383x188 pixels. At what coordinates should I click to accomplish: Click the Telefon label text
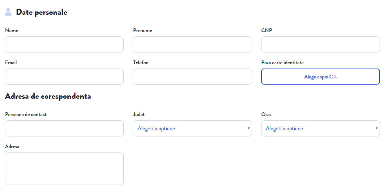pos(141,63)
